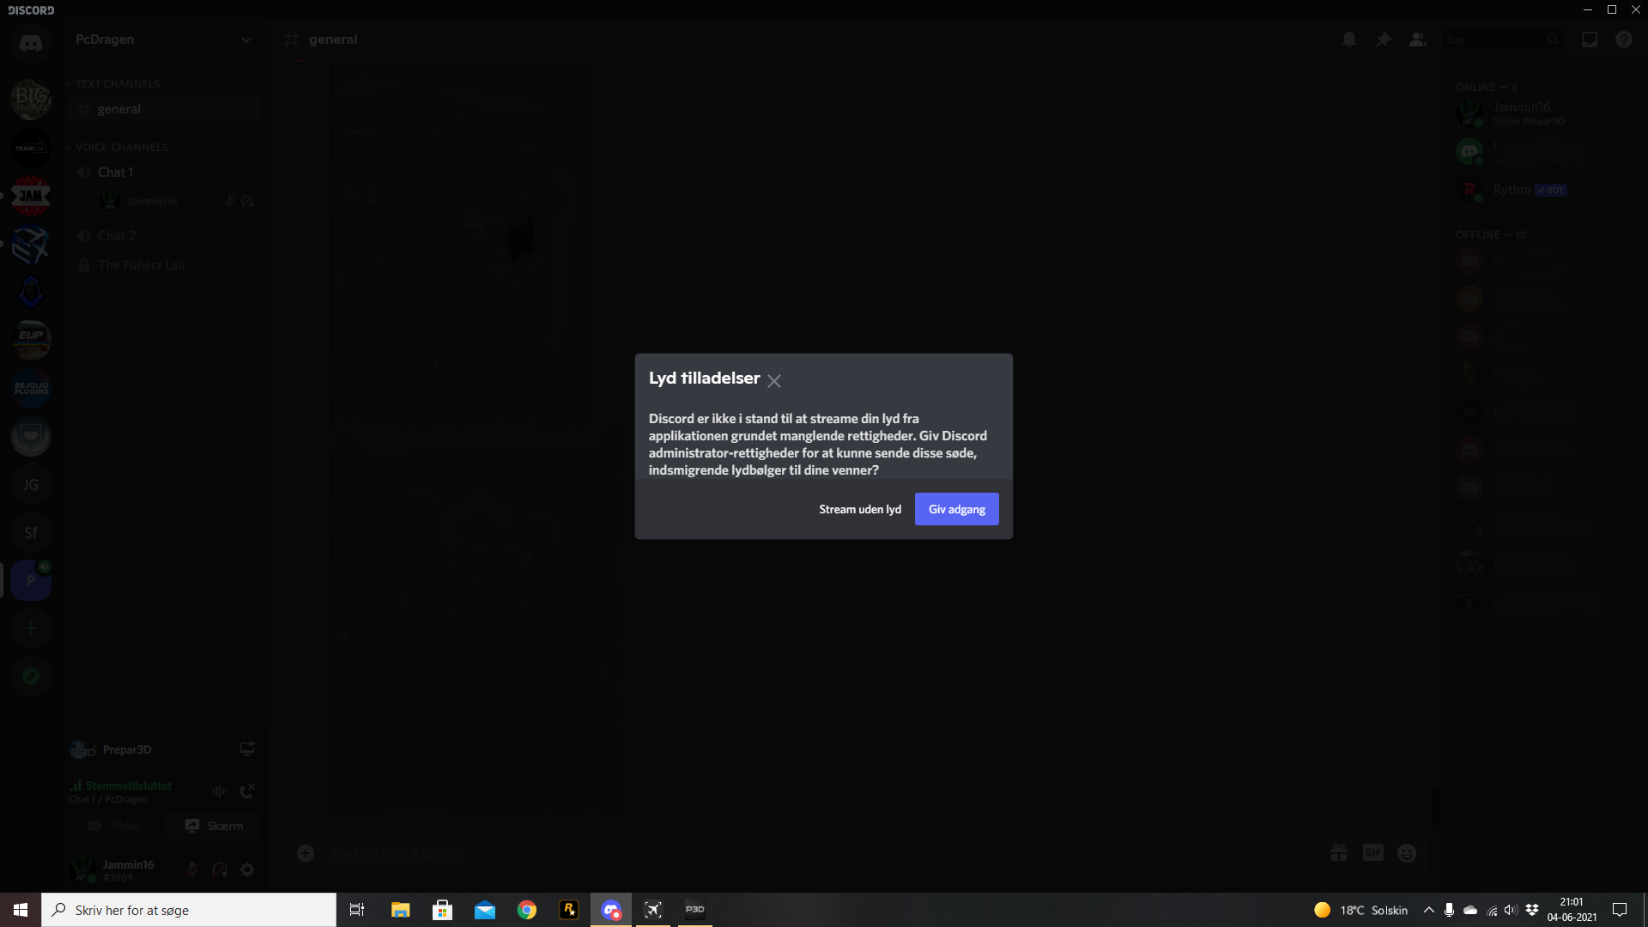The image size is (1648, 927).
Task: Open the inbox
Action: 1590,39
